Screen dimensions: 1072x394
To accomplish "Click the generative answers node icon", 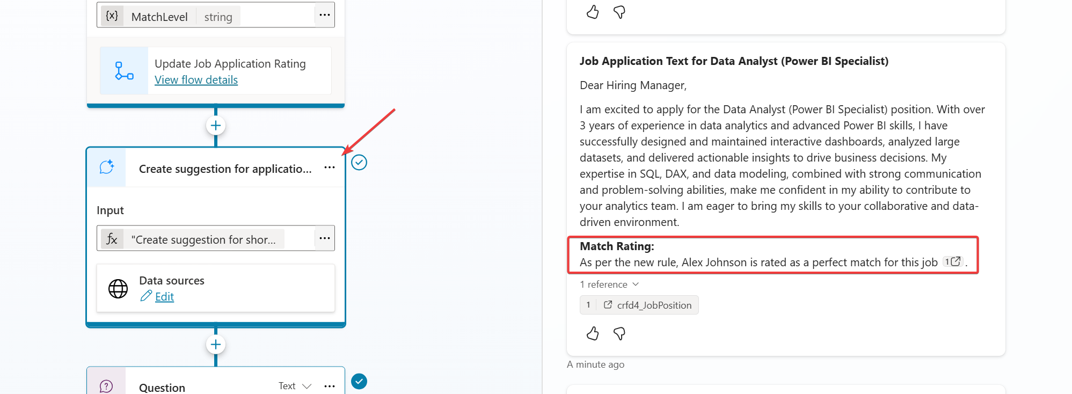I will [107, 167].
